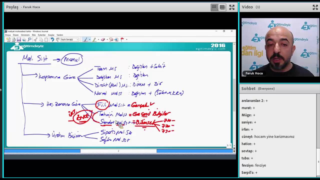Click chat message from murat
The height and width of the screenshot is (180, 320).
248,108
